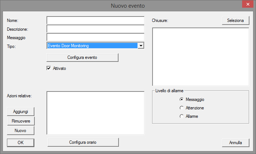Click inside the Azioni relative list box

(95, 113)
